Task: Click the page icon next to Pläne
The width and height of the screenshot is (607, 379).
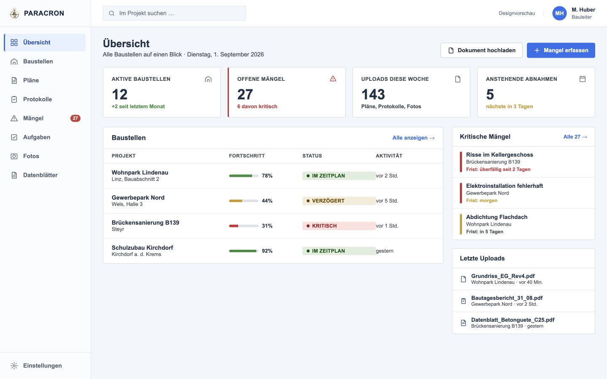Action: click(x=14, y=80)
